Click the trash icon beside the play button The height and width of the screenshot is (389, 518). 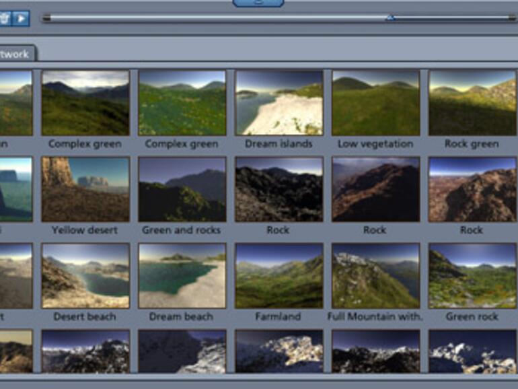[5, 18]
